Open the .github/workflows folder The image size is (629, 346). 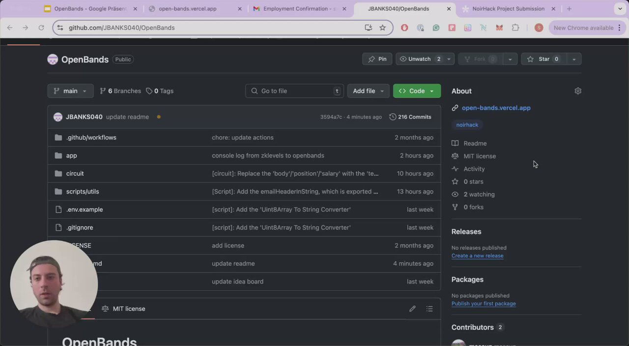(x=91, y=138)
